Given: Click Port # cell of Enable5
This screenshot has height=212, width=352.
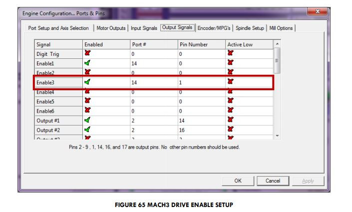Looking at the screenshot, I should [x=154, y=102].
